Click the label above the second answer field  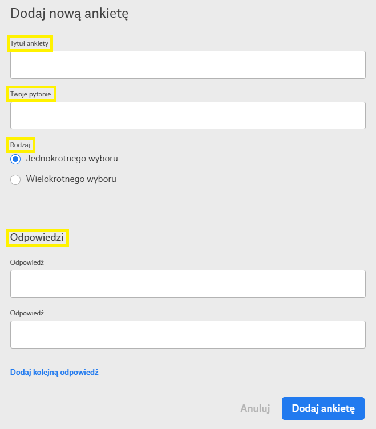coord(27,313)
